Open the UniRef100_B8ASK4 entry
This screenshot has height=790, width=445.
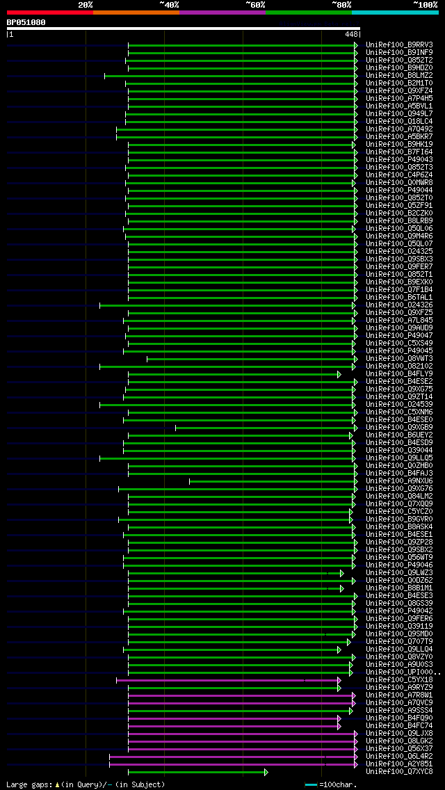click(399, 526)
